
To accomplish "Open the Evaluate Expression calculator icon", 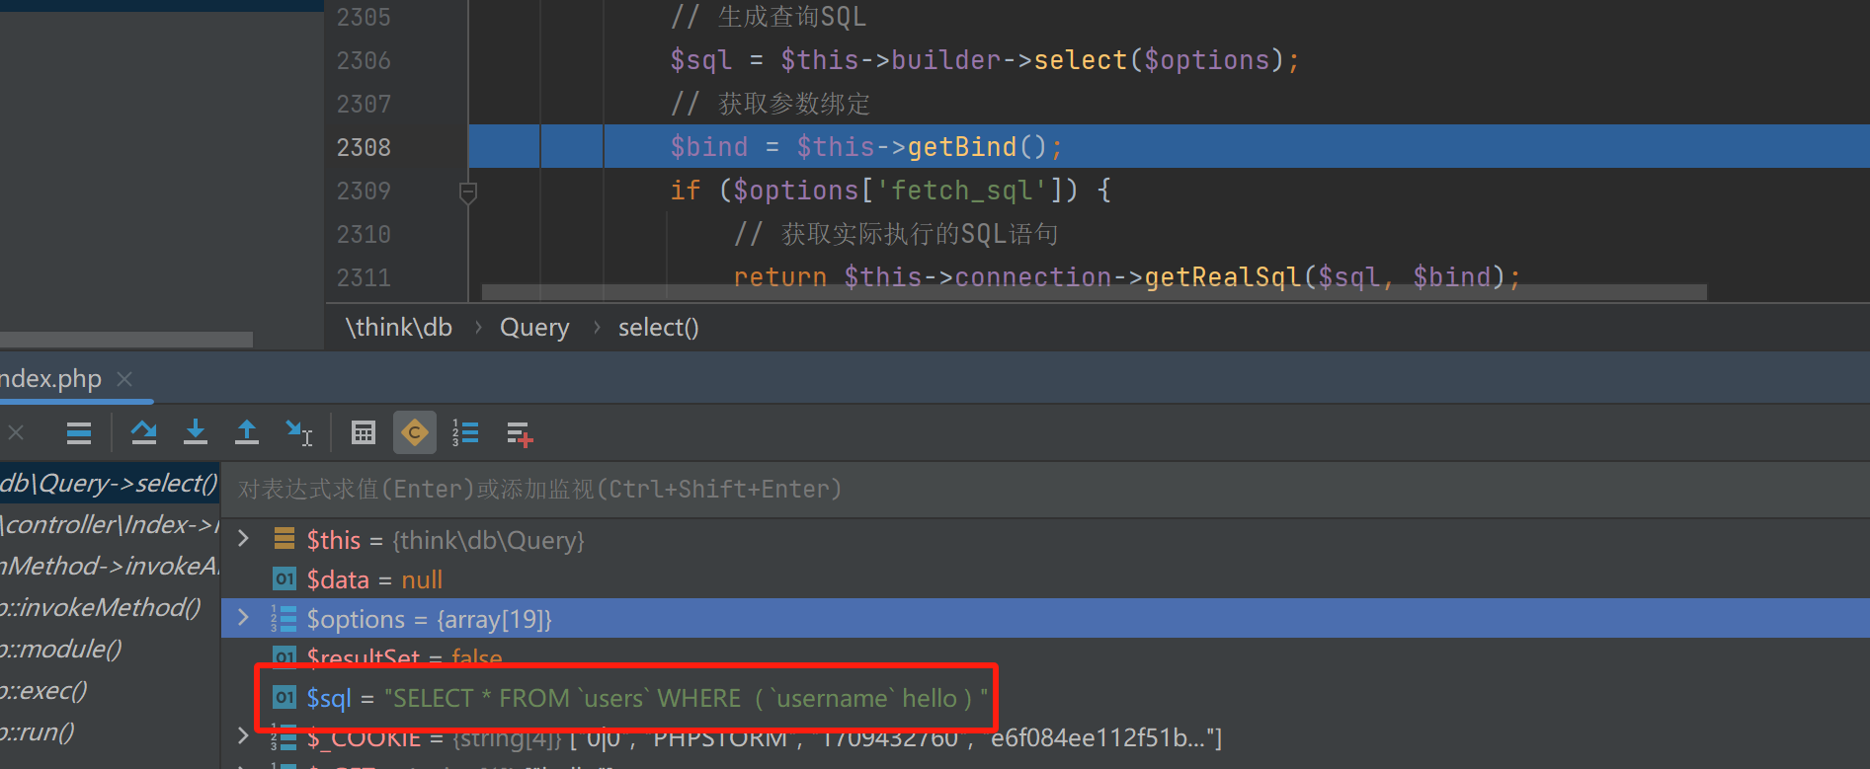I will coord(364,432).
